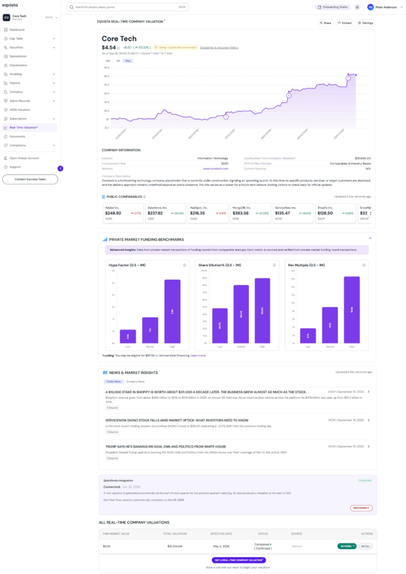Image resolution: width=406 pixels, height=574 pixels.
Task: Open the Dashboard sidebar icon
Action: (6, 30)
